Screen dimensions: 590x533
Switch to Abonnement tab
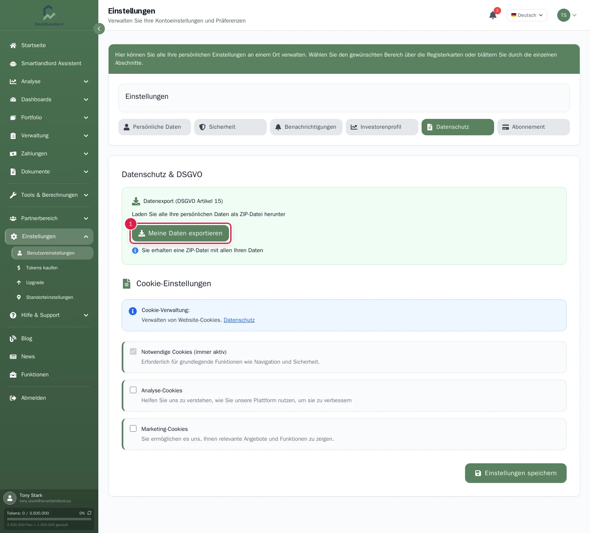click(533, 127)
